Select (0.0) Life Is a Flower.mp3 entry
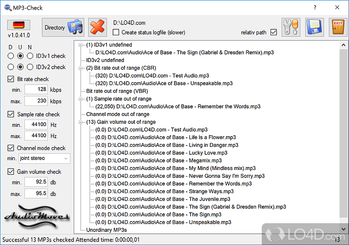 click(x=166, y=137)
